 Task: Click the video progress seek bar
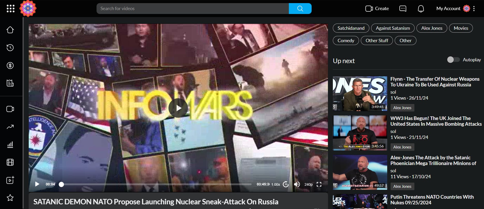point(156,184)
